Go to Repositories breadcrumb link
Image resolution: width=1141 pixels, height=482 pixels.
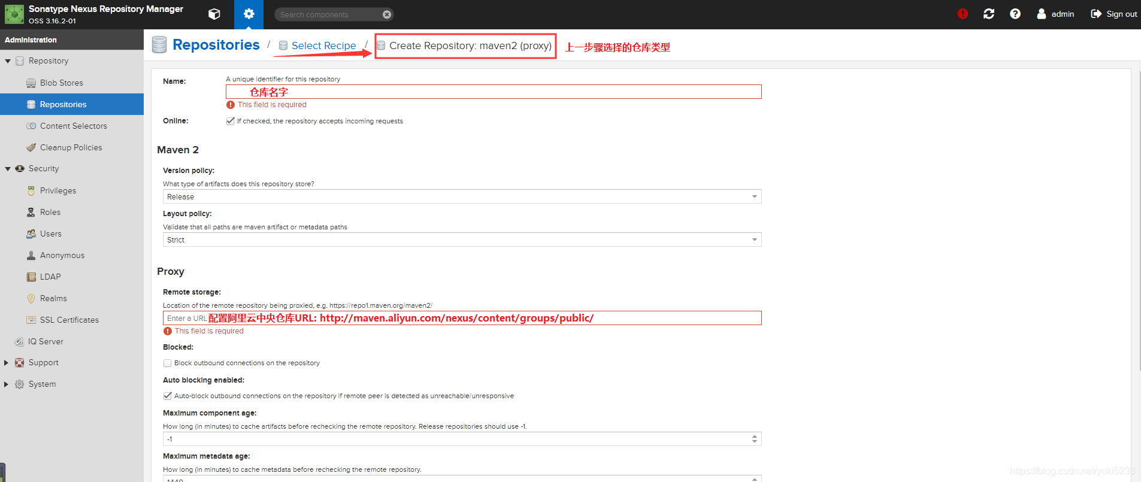pos(216,45)
